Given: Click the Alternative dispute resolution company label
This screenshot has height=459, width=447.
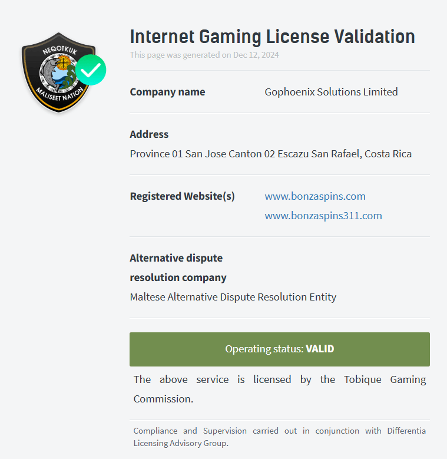Looking at the screenshot, I should tap(178, 268).
